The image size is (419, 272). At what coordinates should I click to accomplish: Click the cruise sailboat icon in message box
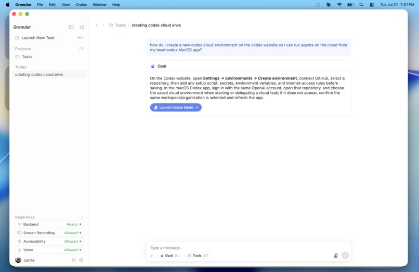click(336, 255)
